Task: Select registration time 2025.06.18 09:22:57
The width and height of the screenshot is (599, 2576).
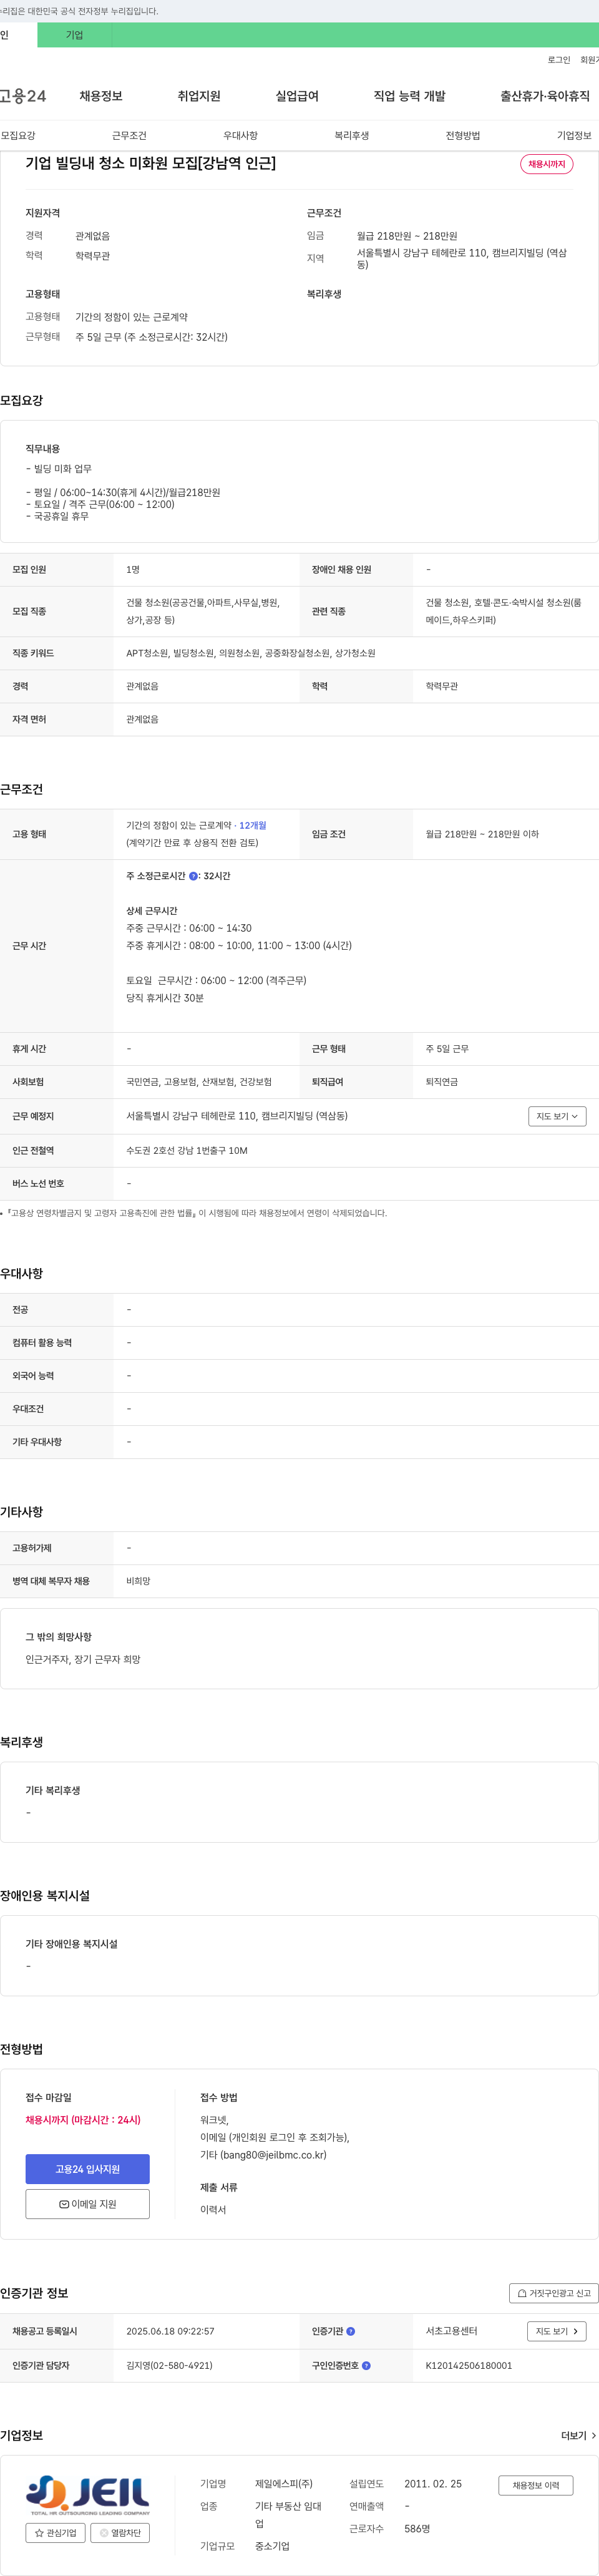Action: click(170, 2331)
